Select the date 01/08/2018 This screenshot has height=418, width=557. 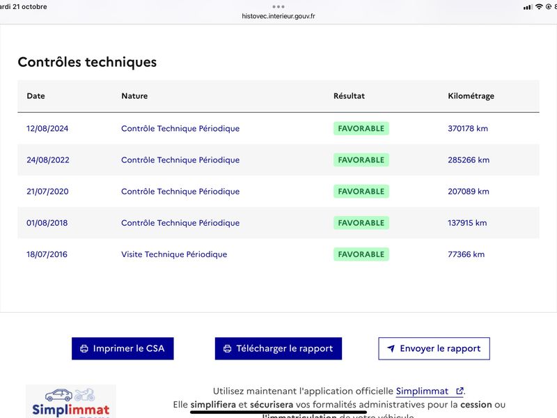pos(47,223)
